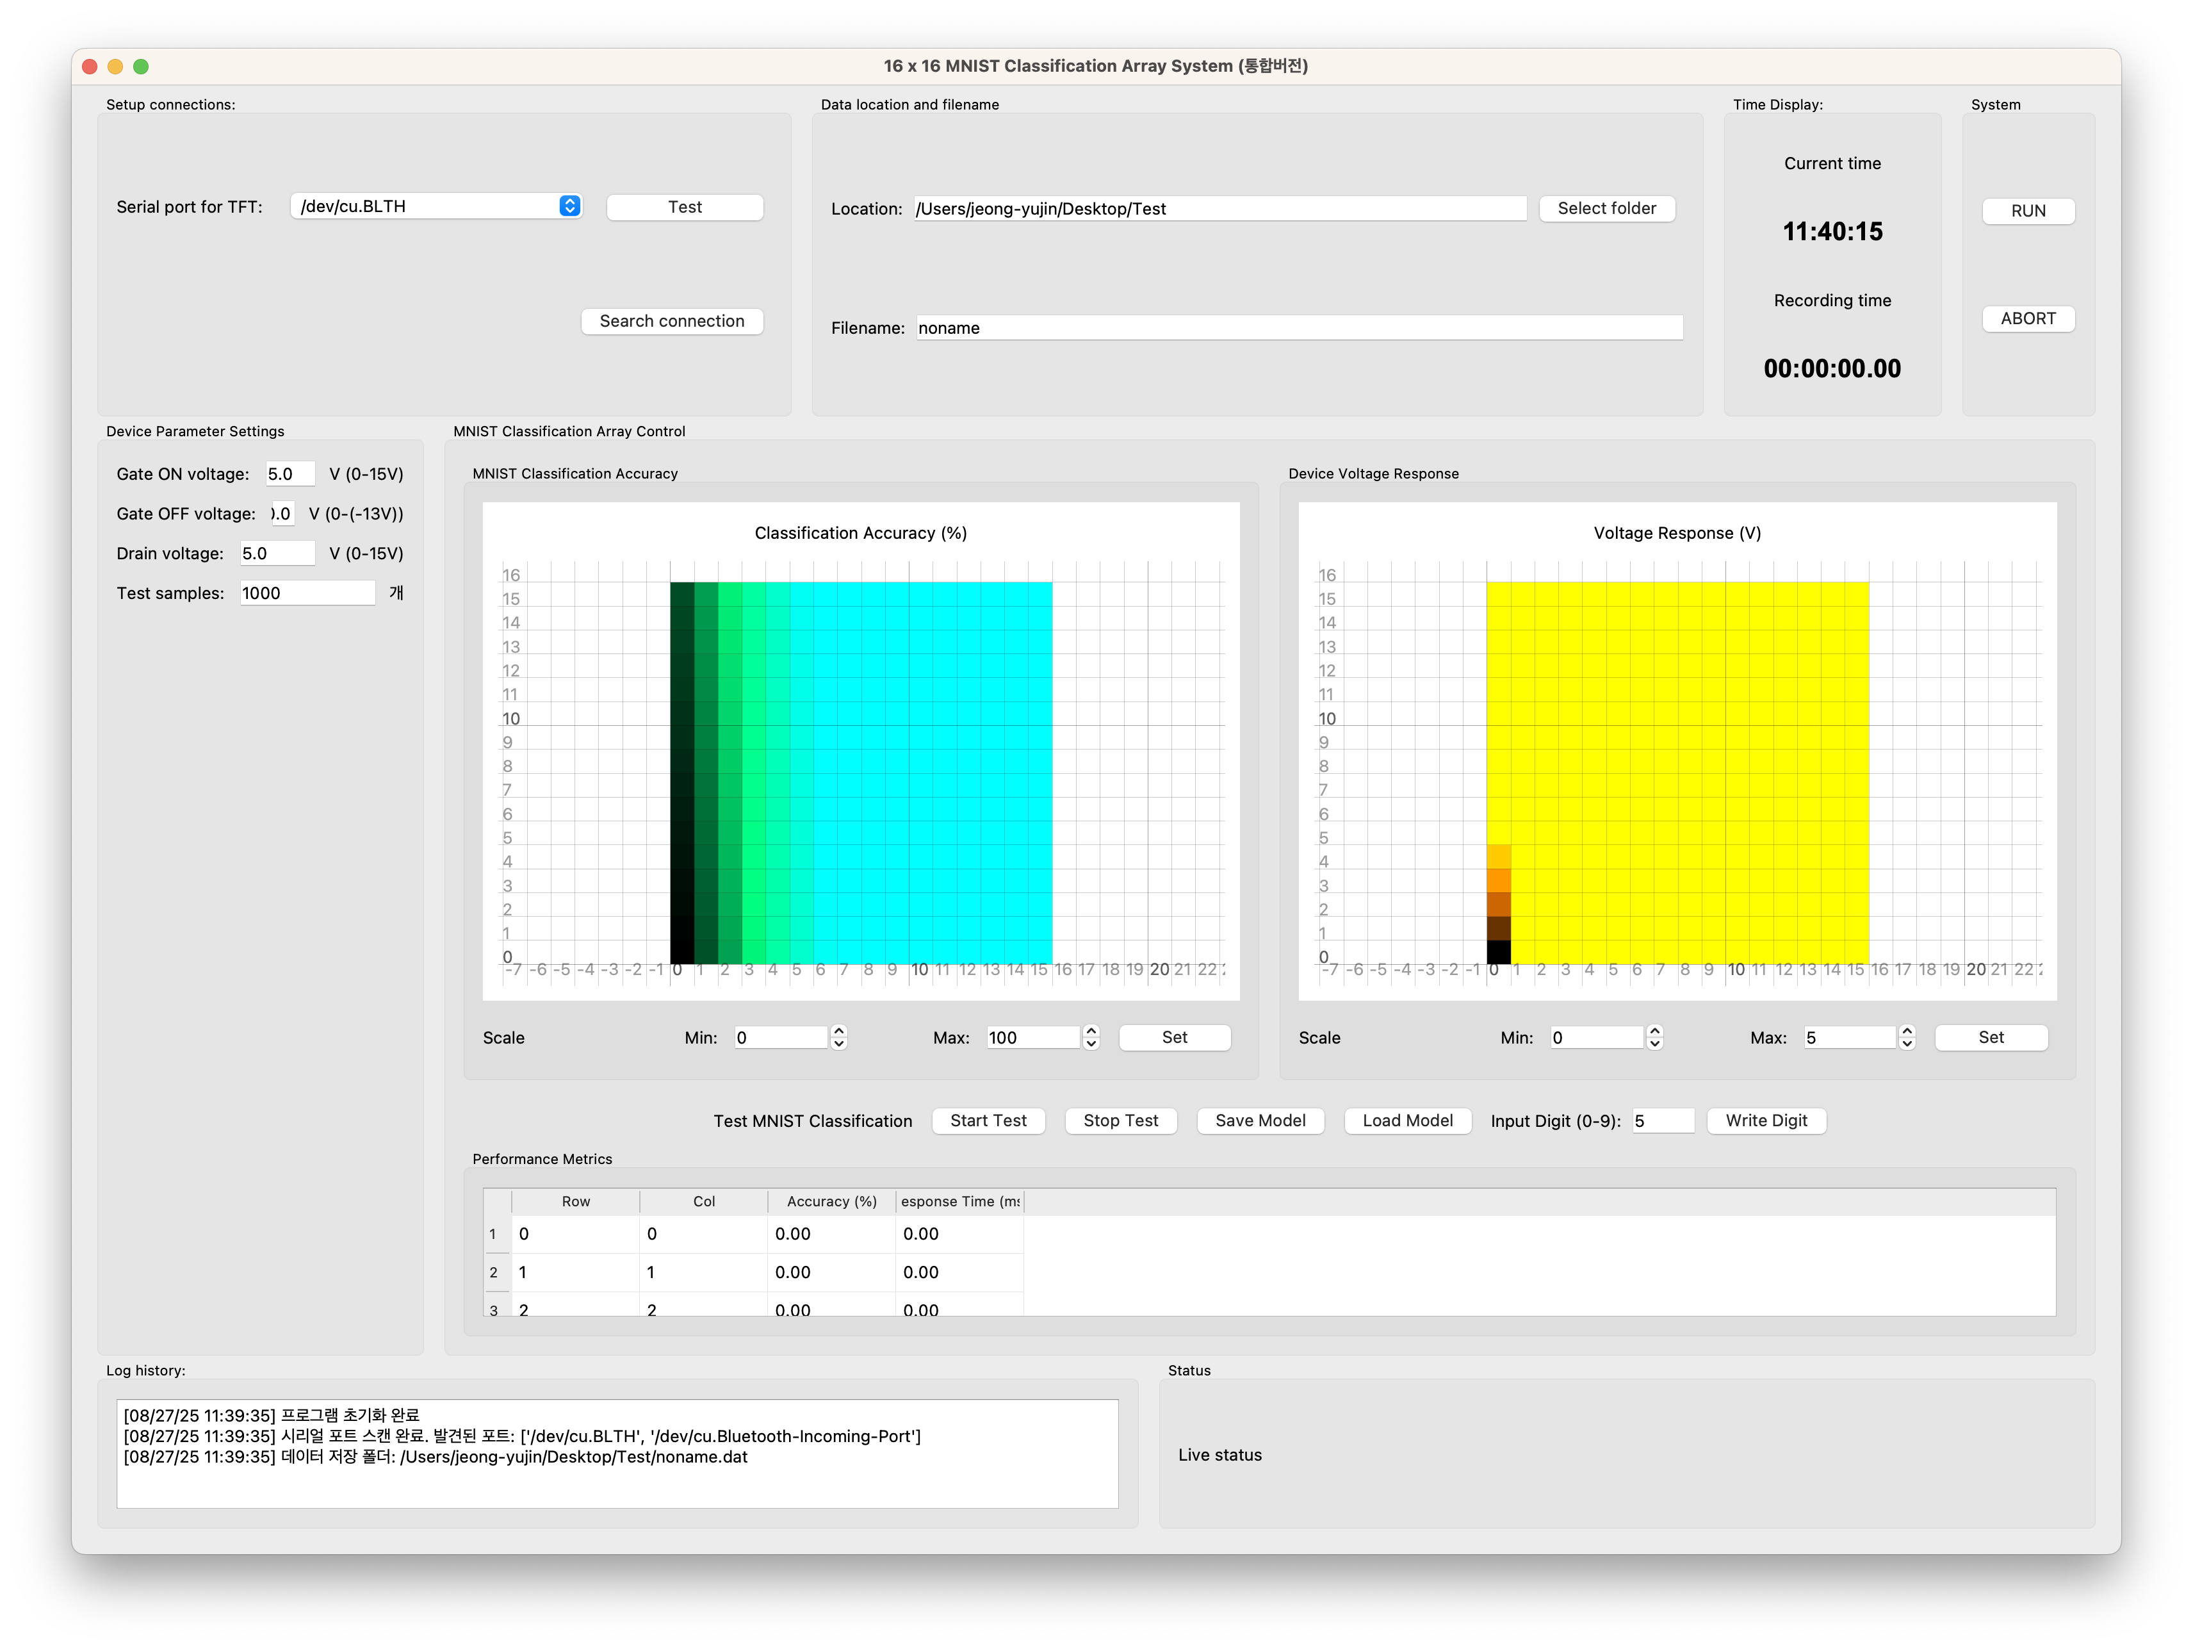This screenshot has width=2193, height=1649.
Task: Click the Gate ON voltage field
Action: tap(289, 474)
